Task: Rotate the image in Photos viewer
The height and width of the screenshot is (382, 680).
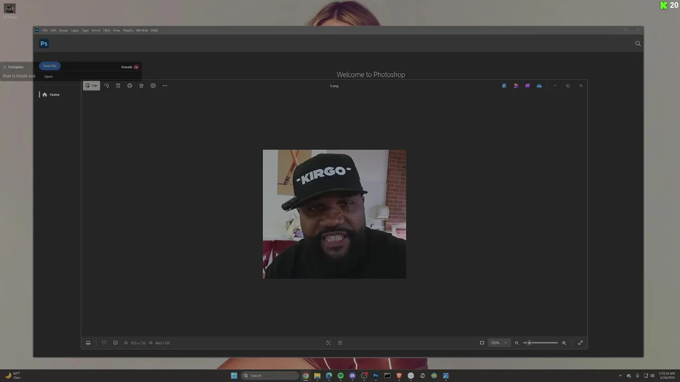Action: 106,85
